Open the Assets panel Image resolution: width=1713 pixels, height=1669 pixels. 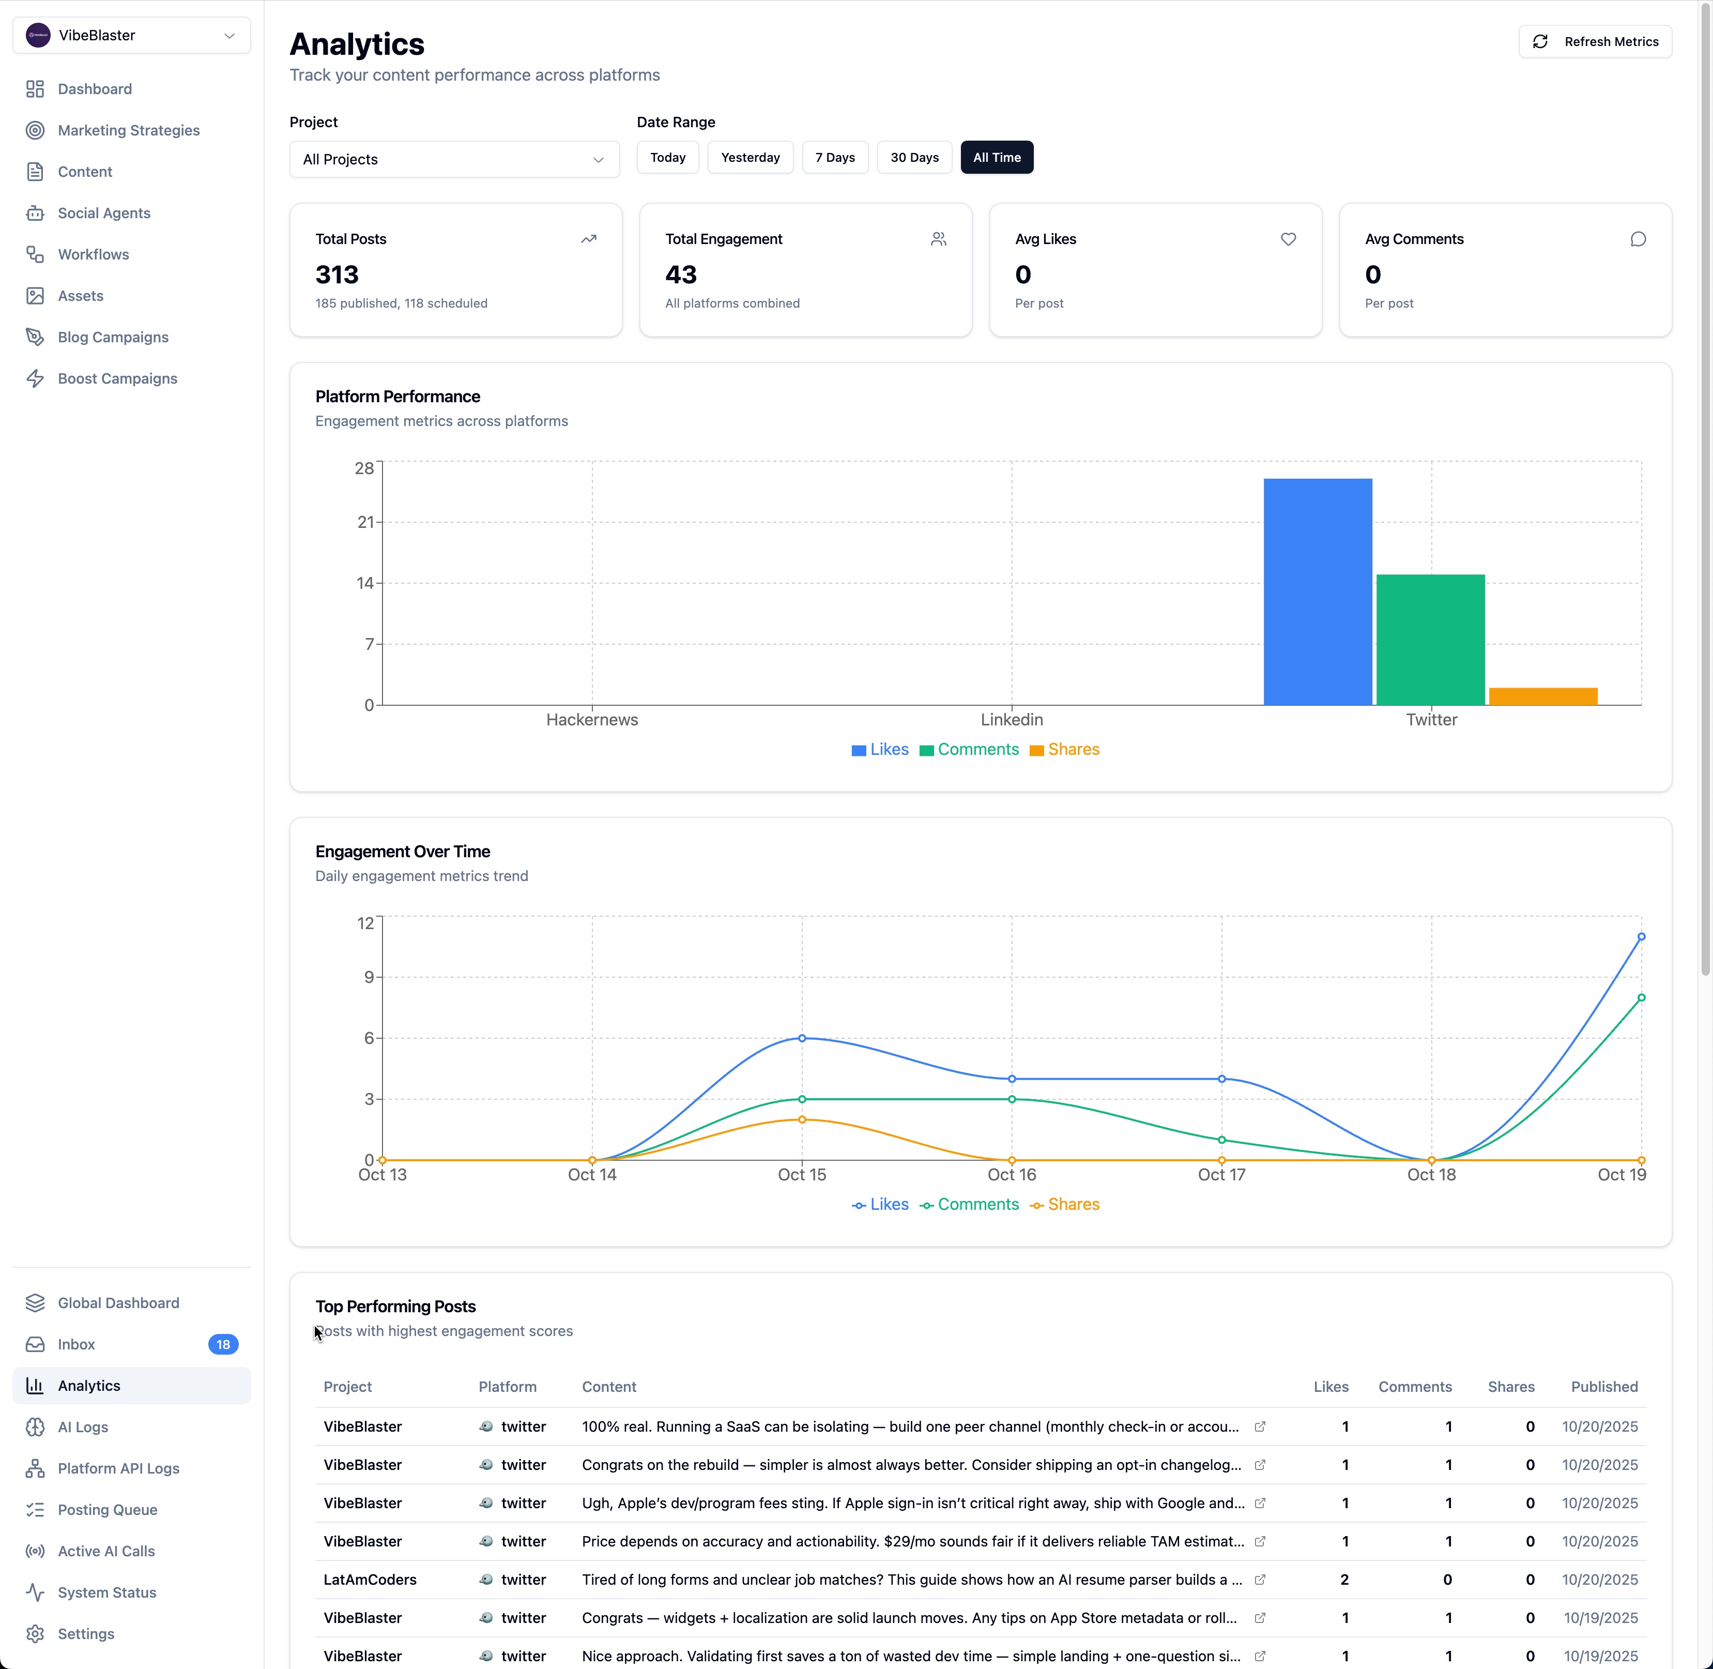pos(80,295)
